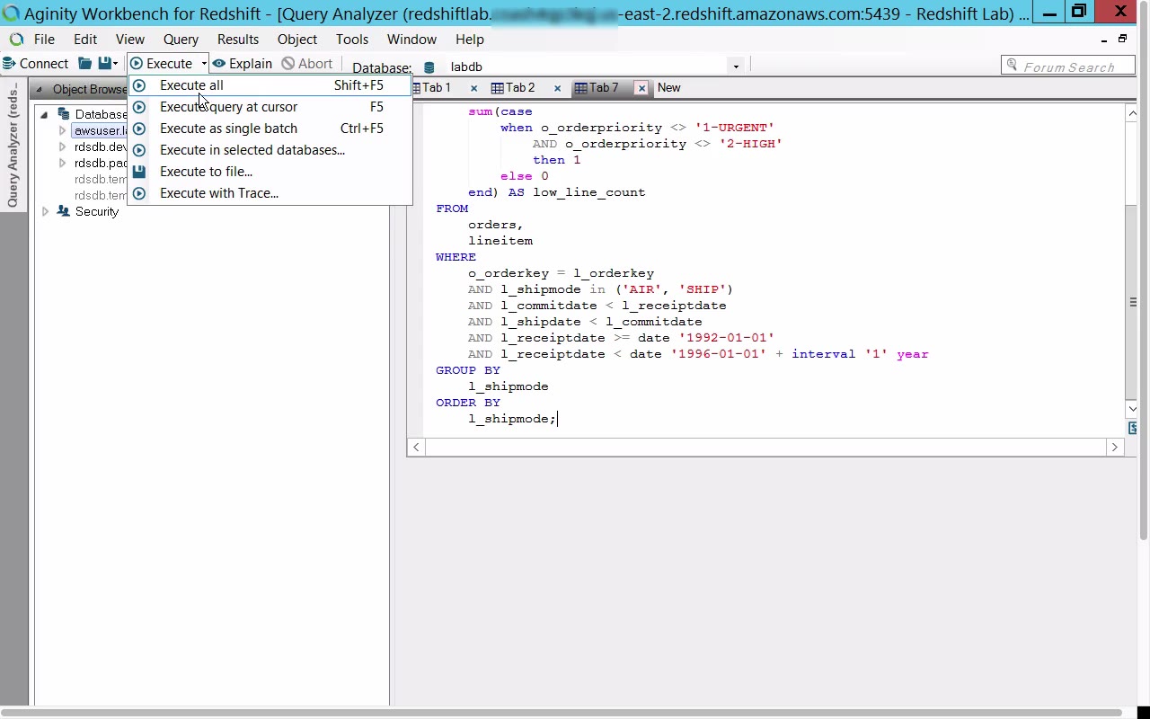Choose Execute with Trace

pos(270,193)
